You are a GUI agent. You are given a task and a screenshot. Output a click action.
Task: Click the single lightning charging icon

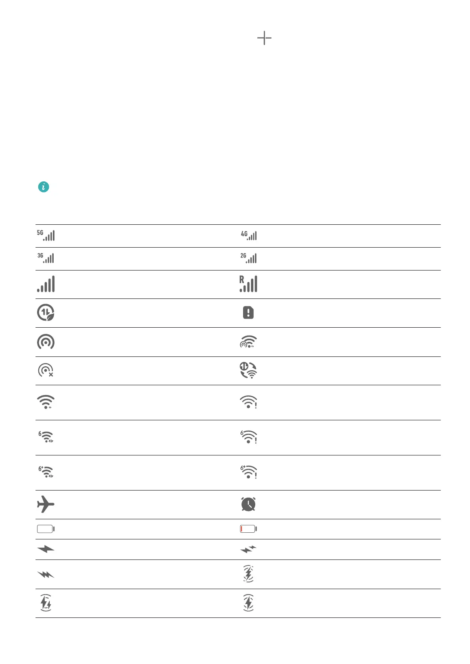tap(46, 549)
